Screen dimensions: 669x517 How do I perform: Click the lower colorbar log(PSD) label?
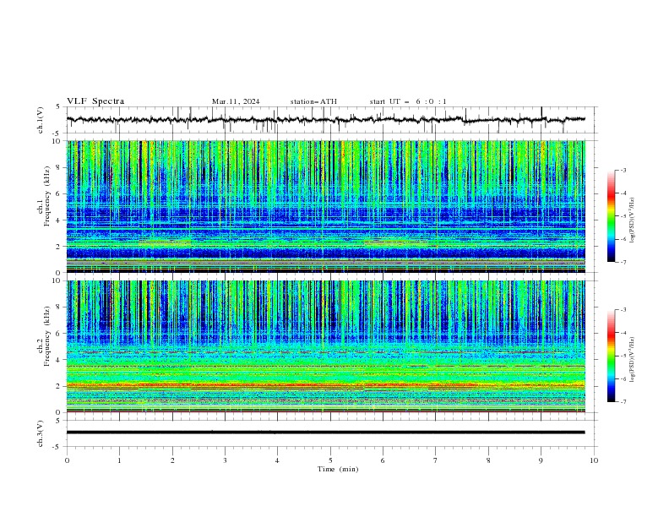pos(633,360)
